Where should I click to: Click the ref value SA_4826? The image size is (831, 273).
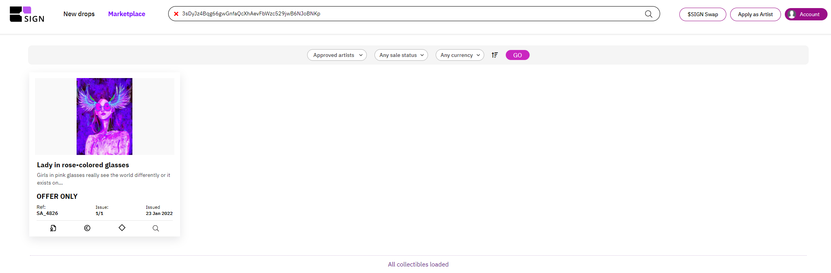(47, 213)
